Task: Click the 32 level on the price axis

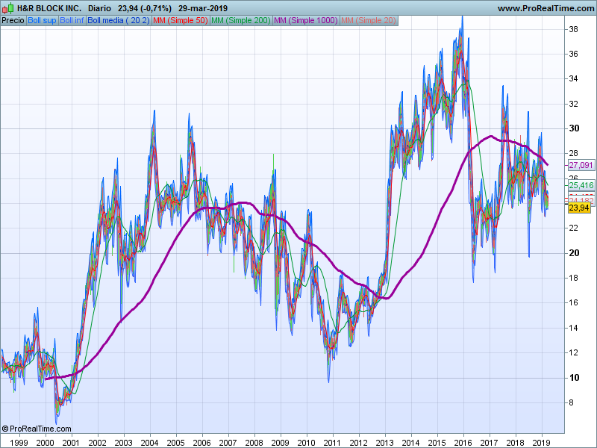Action: point(573,104)
